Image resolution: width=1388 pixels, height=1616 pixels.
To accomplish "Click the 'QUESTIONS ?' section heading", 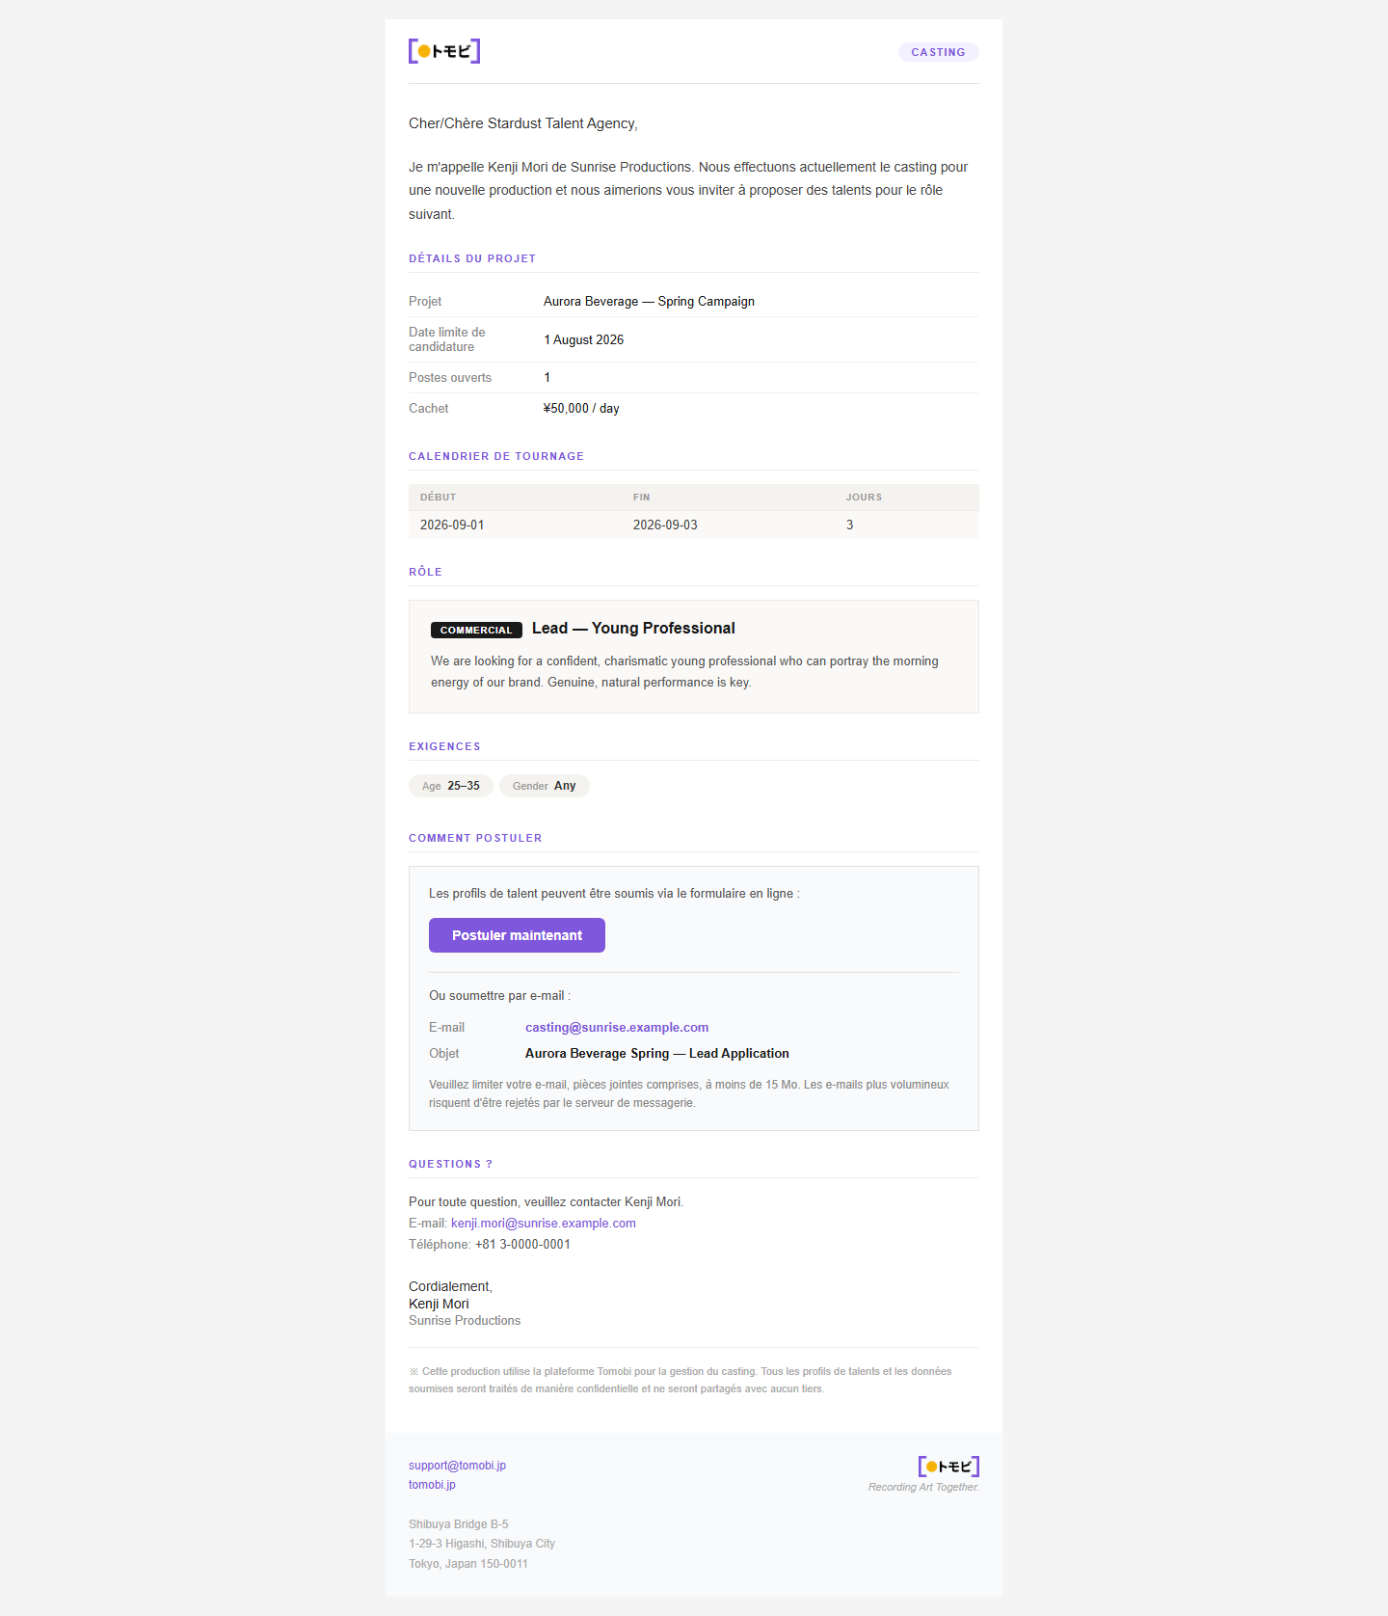I will [x=450, y=1164].
